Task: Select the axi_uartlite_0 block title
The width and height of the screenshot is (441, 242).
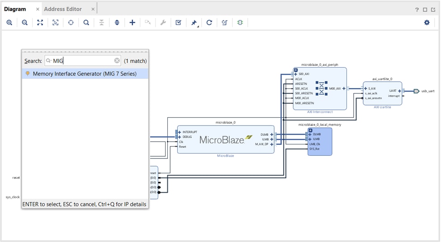Action: pyautogui.click(x=382, y=79)
